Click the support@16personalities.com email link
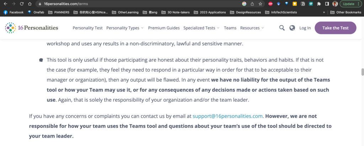Screen dimensions: 364x146 pyautogui.click(x=228, y=116)
